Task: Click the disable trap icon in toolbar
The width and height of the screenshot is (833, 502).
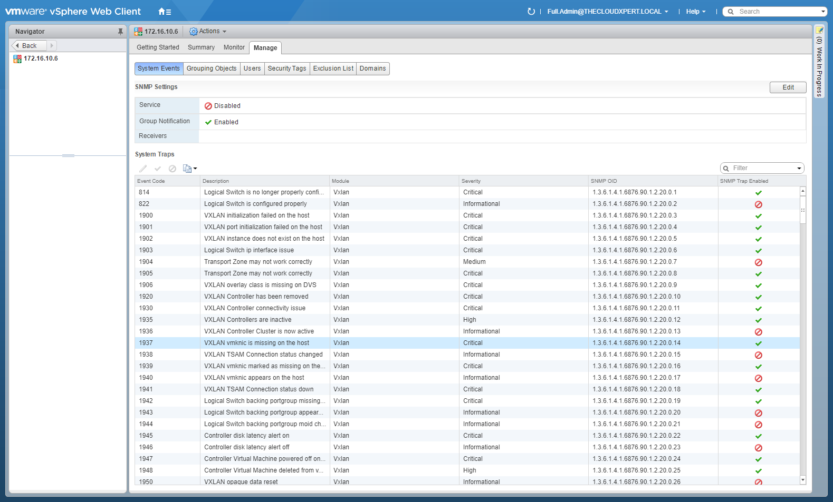Action: [x=173, y=169]
